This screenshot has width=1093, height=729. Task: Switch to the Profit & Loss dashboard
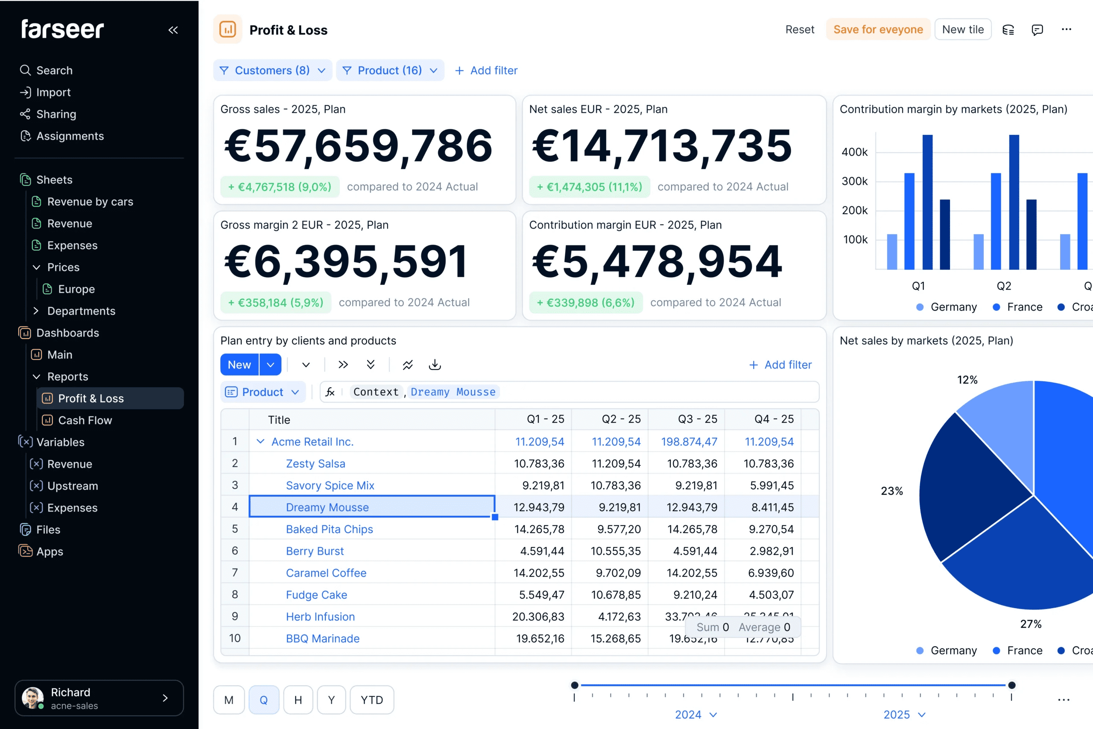[x=91, y=398]
